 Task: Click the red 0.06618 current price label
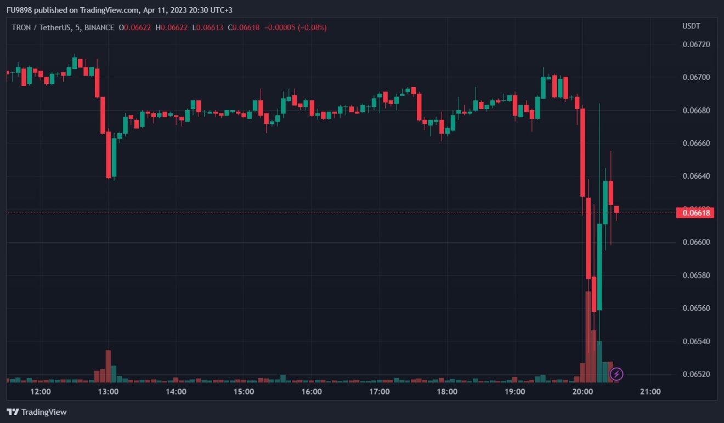[x=695, y=213]
